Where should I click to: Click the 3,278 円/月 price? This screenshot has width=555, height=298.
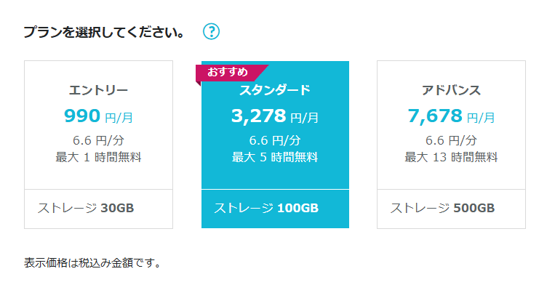pyautogui.click(x=275, y=116)
